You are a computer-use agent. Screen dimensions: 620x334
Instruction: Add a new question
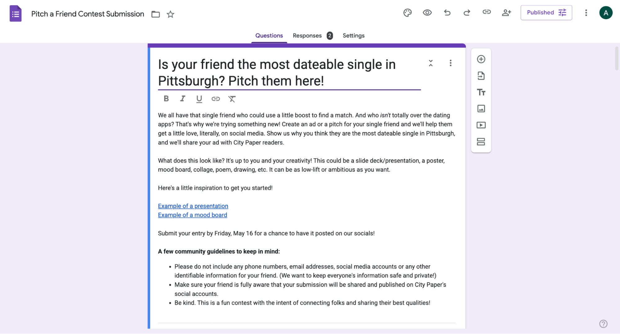481,59
